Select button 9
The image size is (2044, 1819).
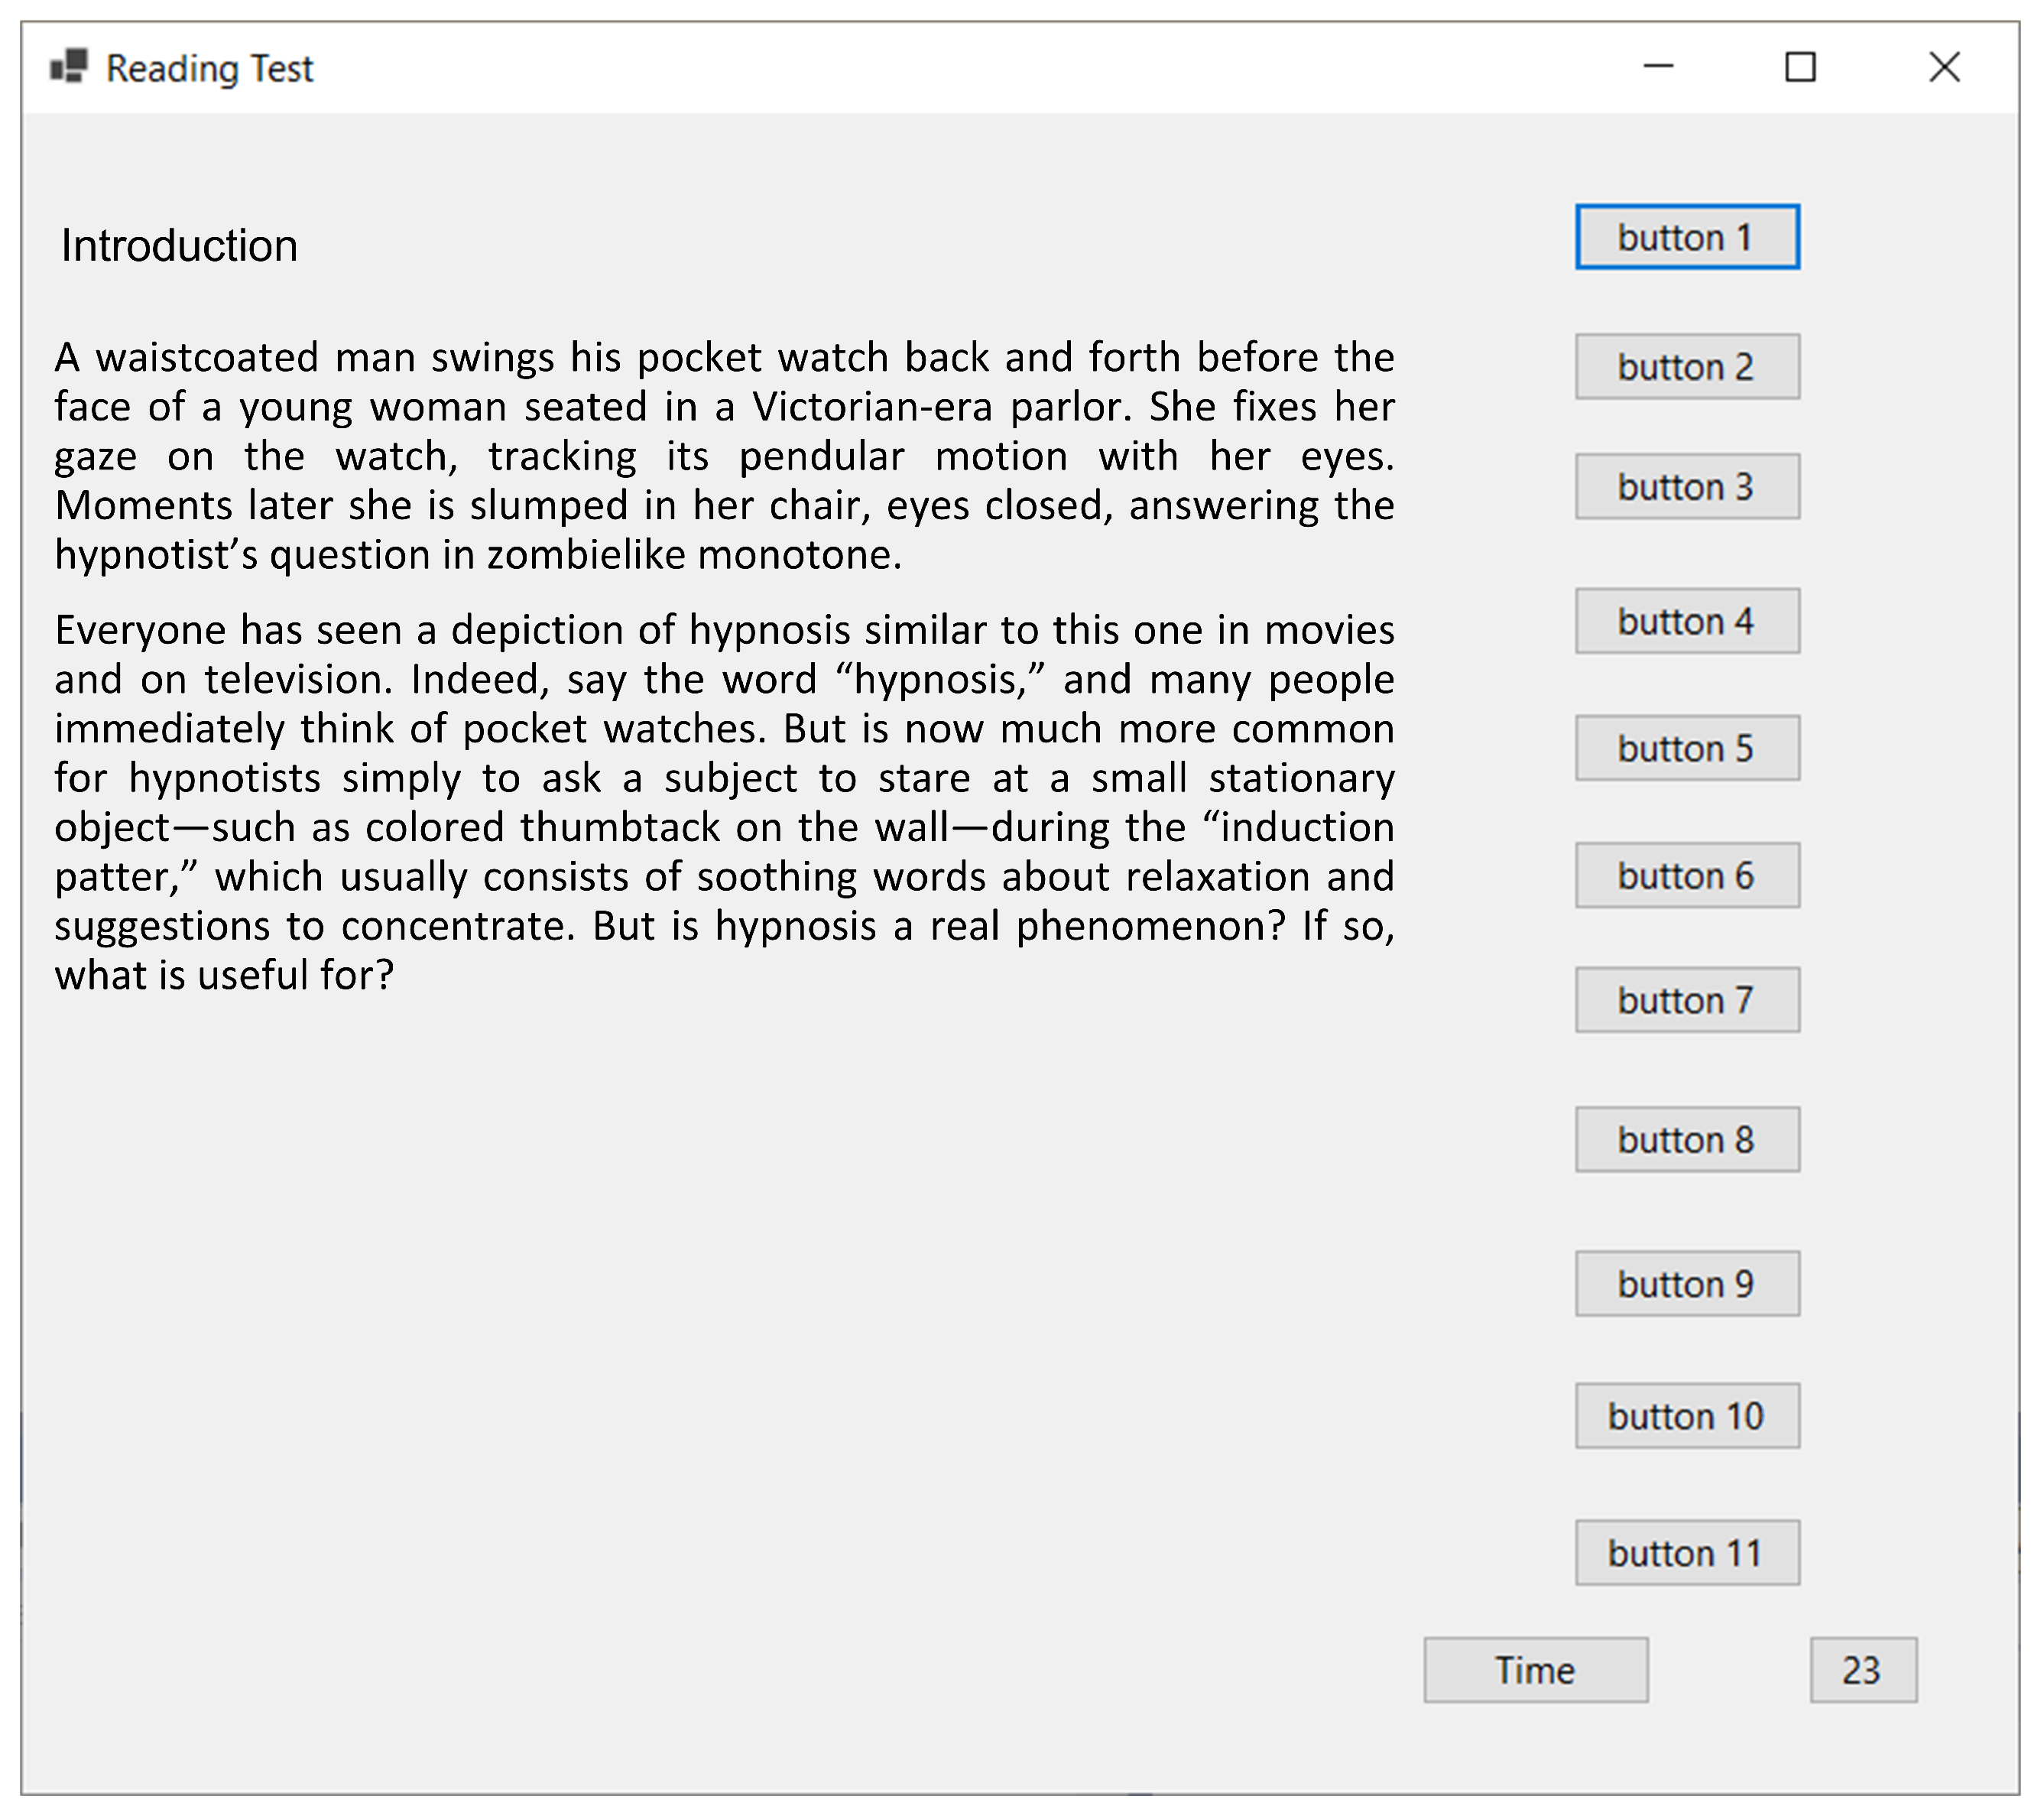point(1686,1284)
